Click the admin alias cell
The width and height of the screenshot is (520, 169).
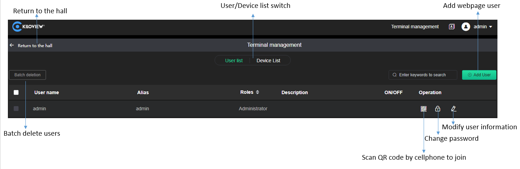[143, 108]
